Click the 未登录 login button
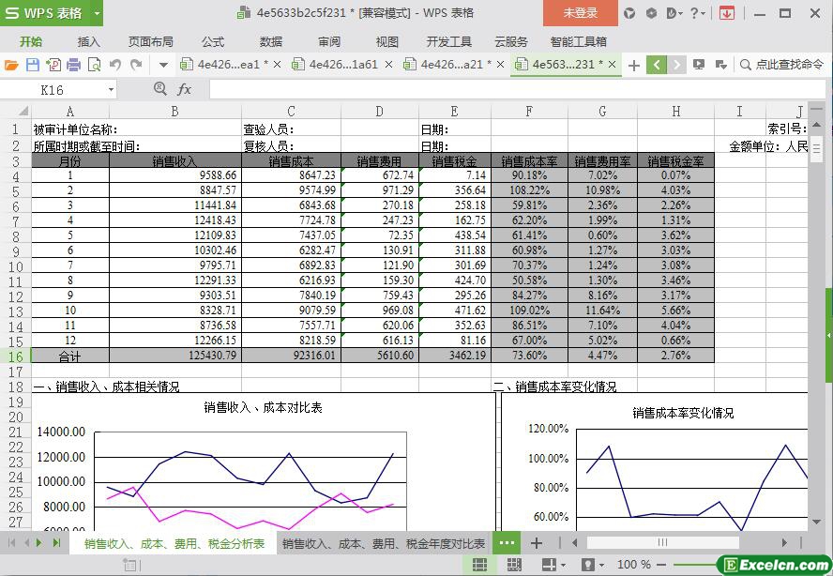This screenshot has height=576, width=833. coord(580,13)
